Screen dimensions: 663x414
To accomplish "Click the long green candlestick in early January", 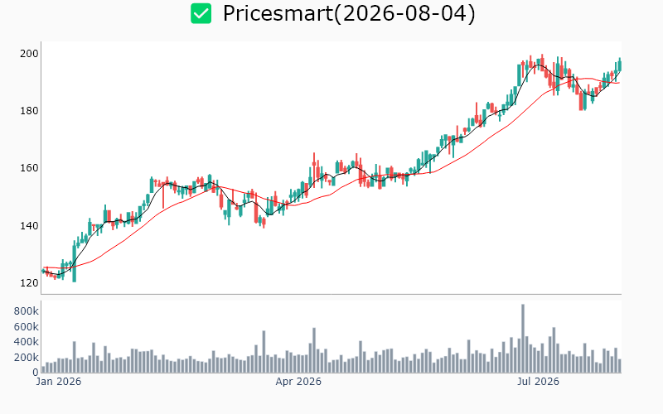I will click(75, 262).
